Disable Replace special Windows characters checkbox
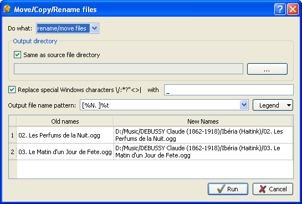This screenshot has height=204, width=302. (12, 90)
